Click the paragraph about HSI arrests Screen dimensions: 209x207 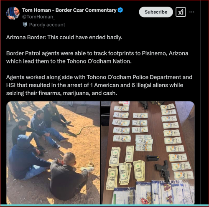tap(99, 85)
